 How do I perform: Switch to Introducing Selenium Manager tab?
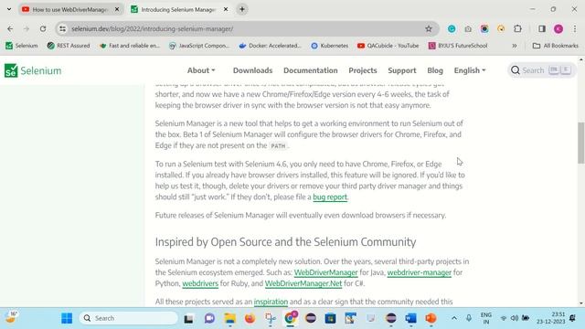coord(178,9)
